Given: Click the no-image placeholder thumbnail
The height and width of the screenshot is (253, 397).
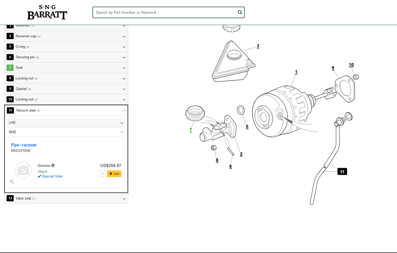Looking at the screenshot, I should pos(23,170).
